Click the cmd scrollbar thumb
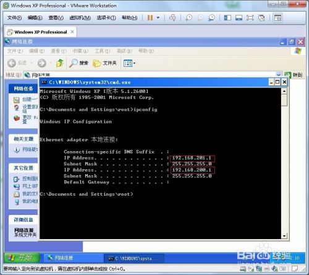Image resolution: width=309 pixels, height=275 pixels. pyautogui.click(x=284, y=100)
